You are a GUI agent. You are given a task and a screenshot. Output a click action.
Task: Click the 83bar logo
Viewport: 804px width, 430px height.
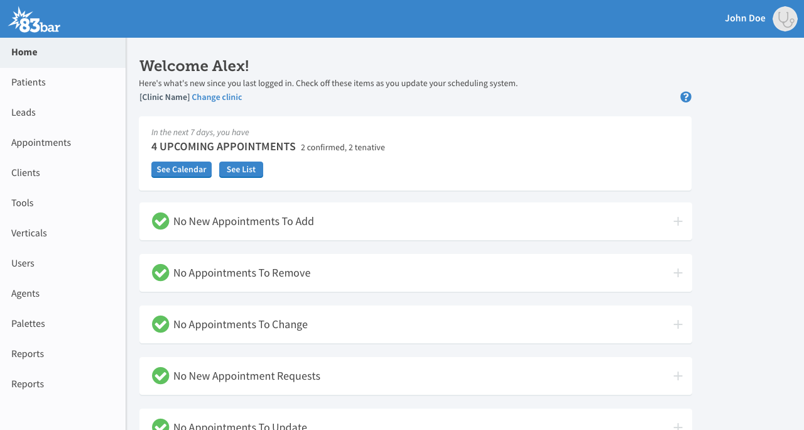tap(35, 20)
